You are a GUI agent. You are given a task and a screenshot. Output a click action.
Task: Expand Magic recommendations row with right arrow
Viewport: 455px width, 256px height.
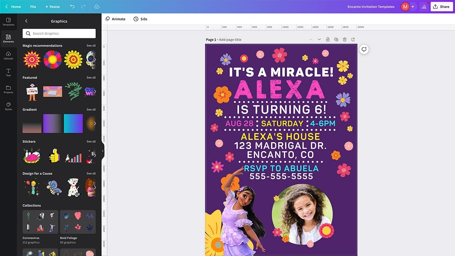94,60
